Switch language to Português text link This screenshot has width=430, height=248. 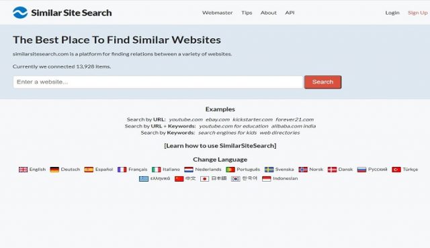click(248, 170)
